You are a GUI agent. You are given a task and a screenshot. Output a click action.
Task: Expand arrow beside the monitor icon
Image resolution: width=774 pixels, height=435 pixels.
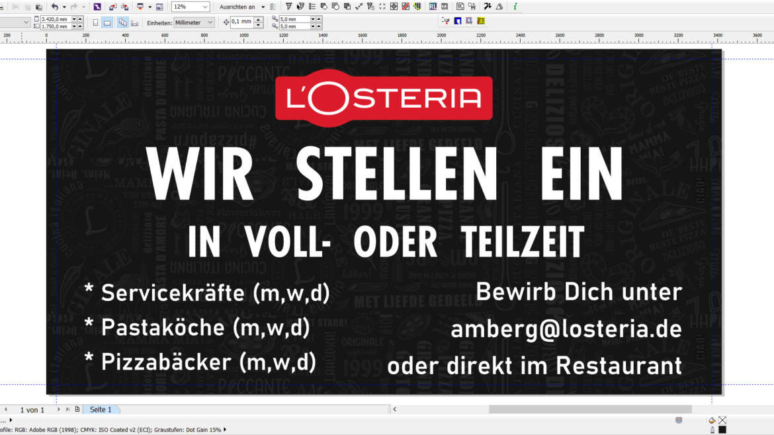click(x=150, y=7)
